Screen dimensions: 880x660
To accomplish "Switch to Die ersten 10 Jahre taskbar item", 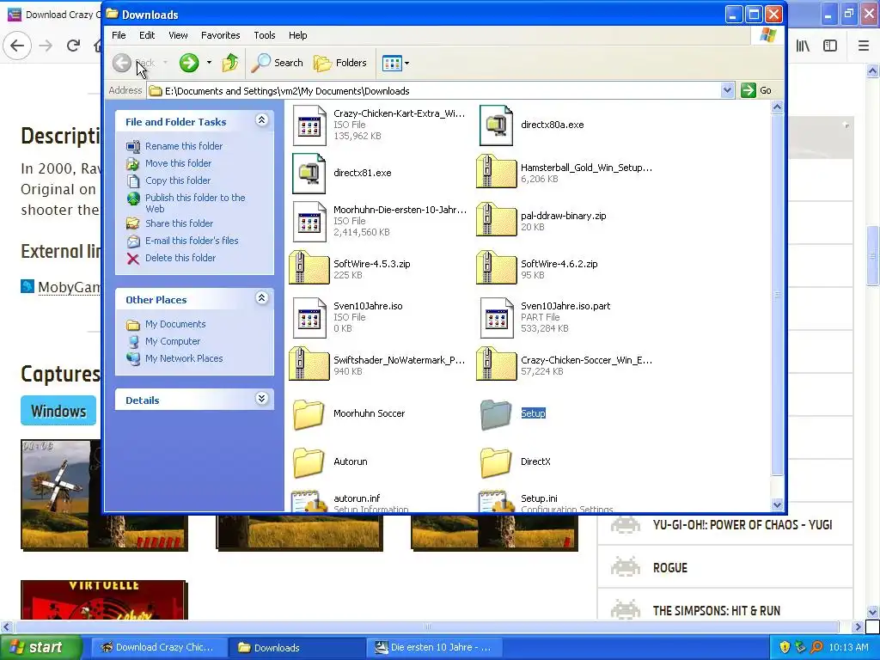I will coord(433,647).
